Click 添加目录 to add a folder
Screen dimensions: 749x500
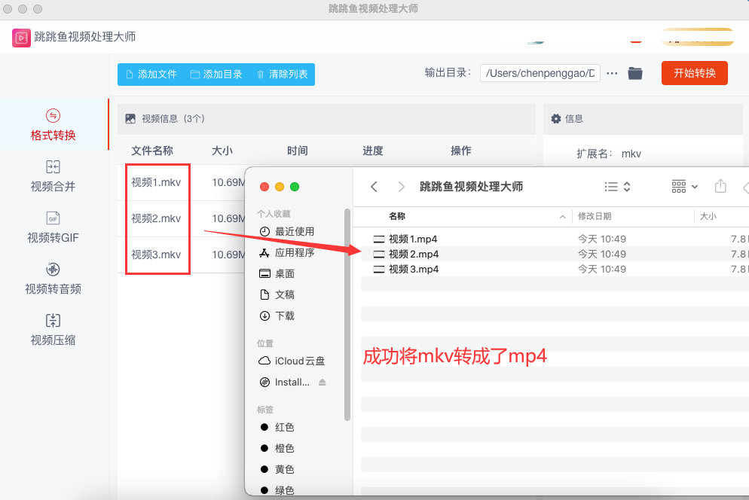pos(216,75)
